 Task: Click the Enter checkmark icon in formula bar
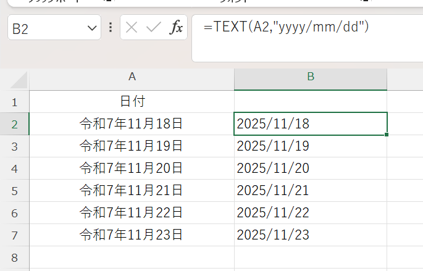click(154, 28)
